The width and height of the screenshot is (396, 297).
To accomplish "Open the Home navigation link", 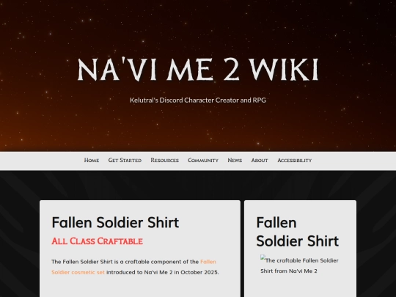I will [x=92, y=160].
